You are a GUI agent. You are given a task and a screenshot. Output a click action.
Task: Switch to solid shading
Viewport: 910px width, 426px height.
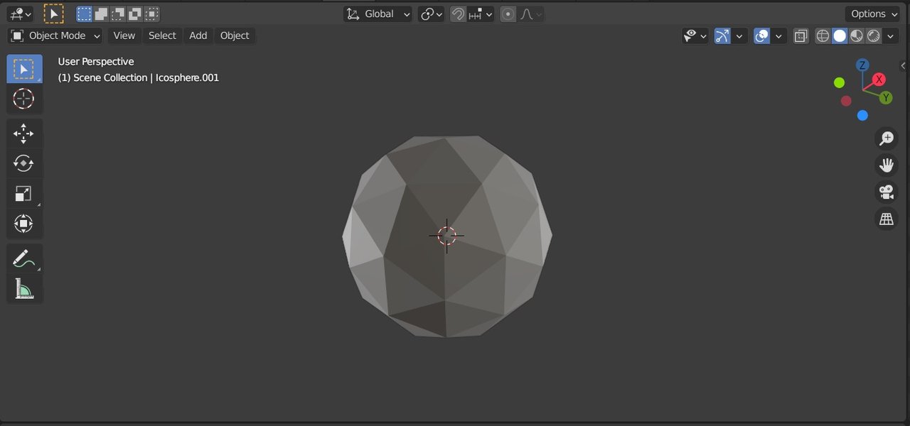(x=840, y=35)
